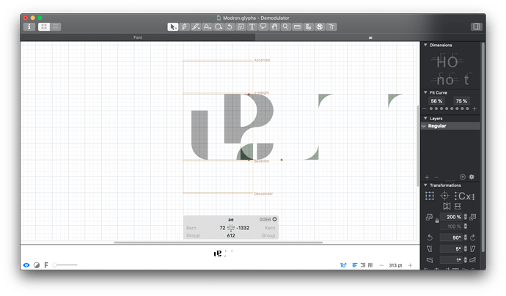Screen dimensions: 506x296
Task: Flip the selection vertically
Action: 458,207
